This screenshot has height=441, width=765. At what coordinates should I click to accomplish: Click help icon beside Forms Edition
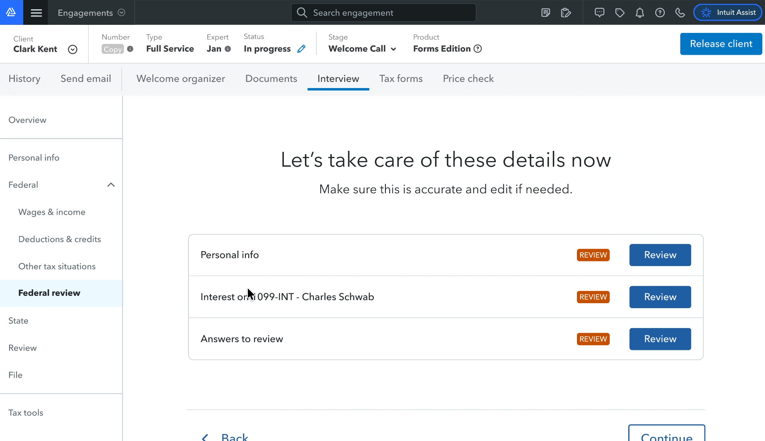click(478, 49)
